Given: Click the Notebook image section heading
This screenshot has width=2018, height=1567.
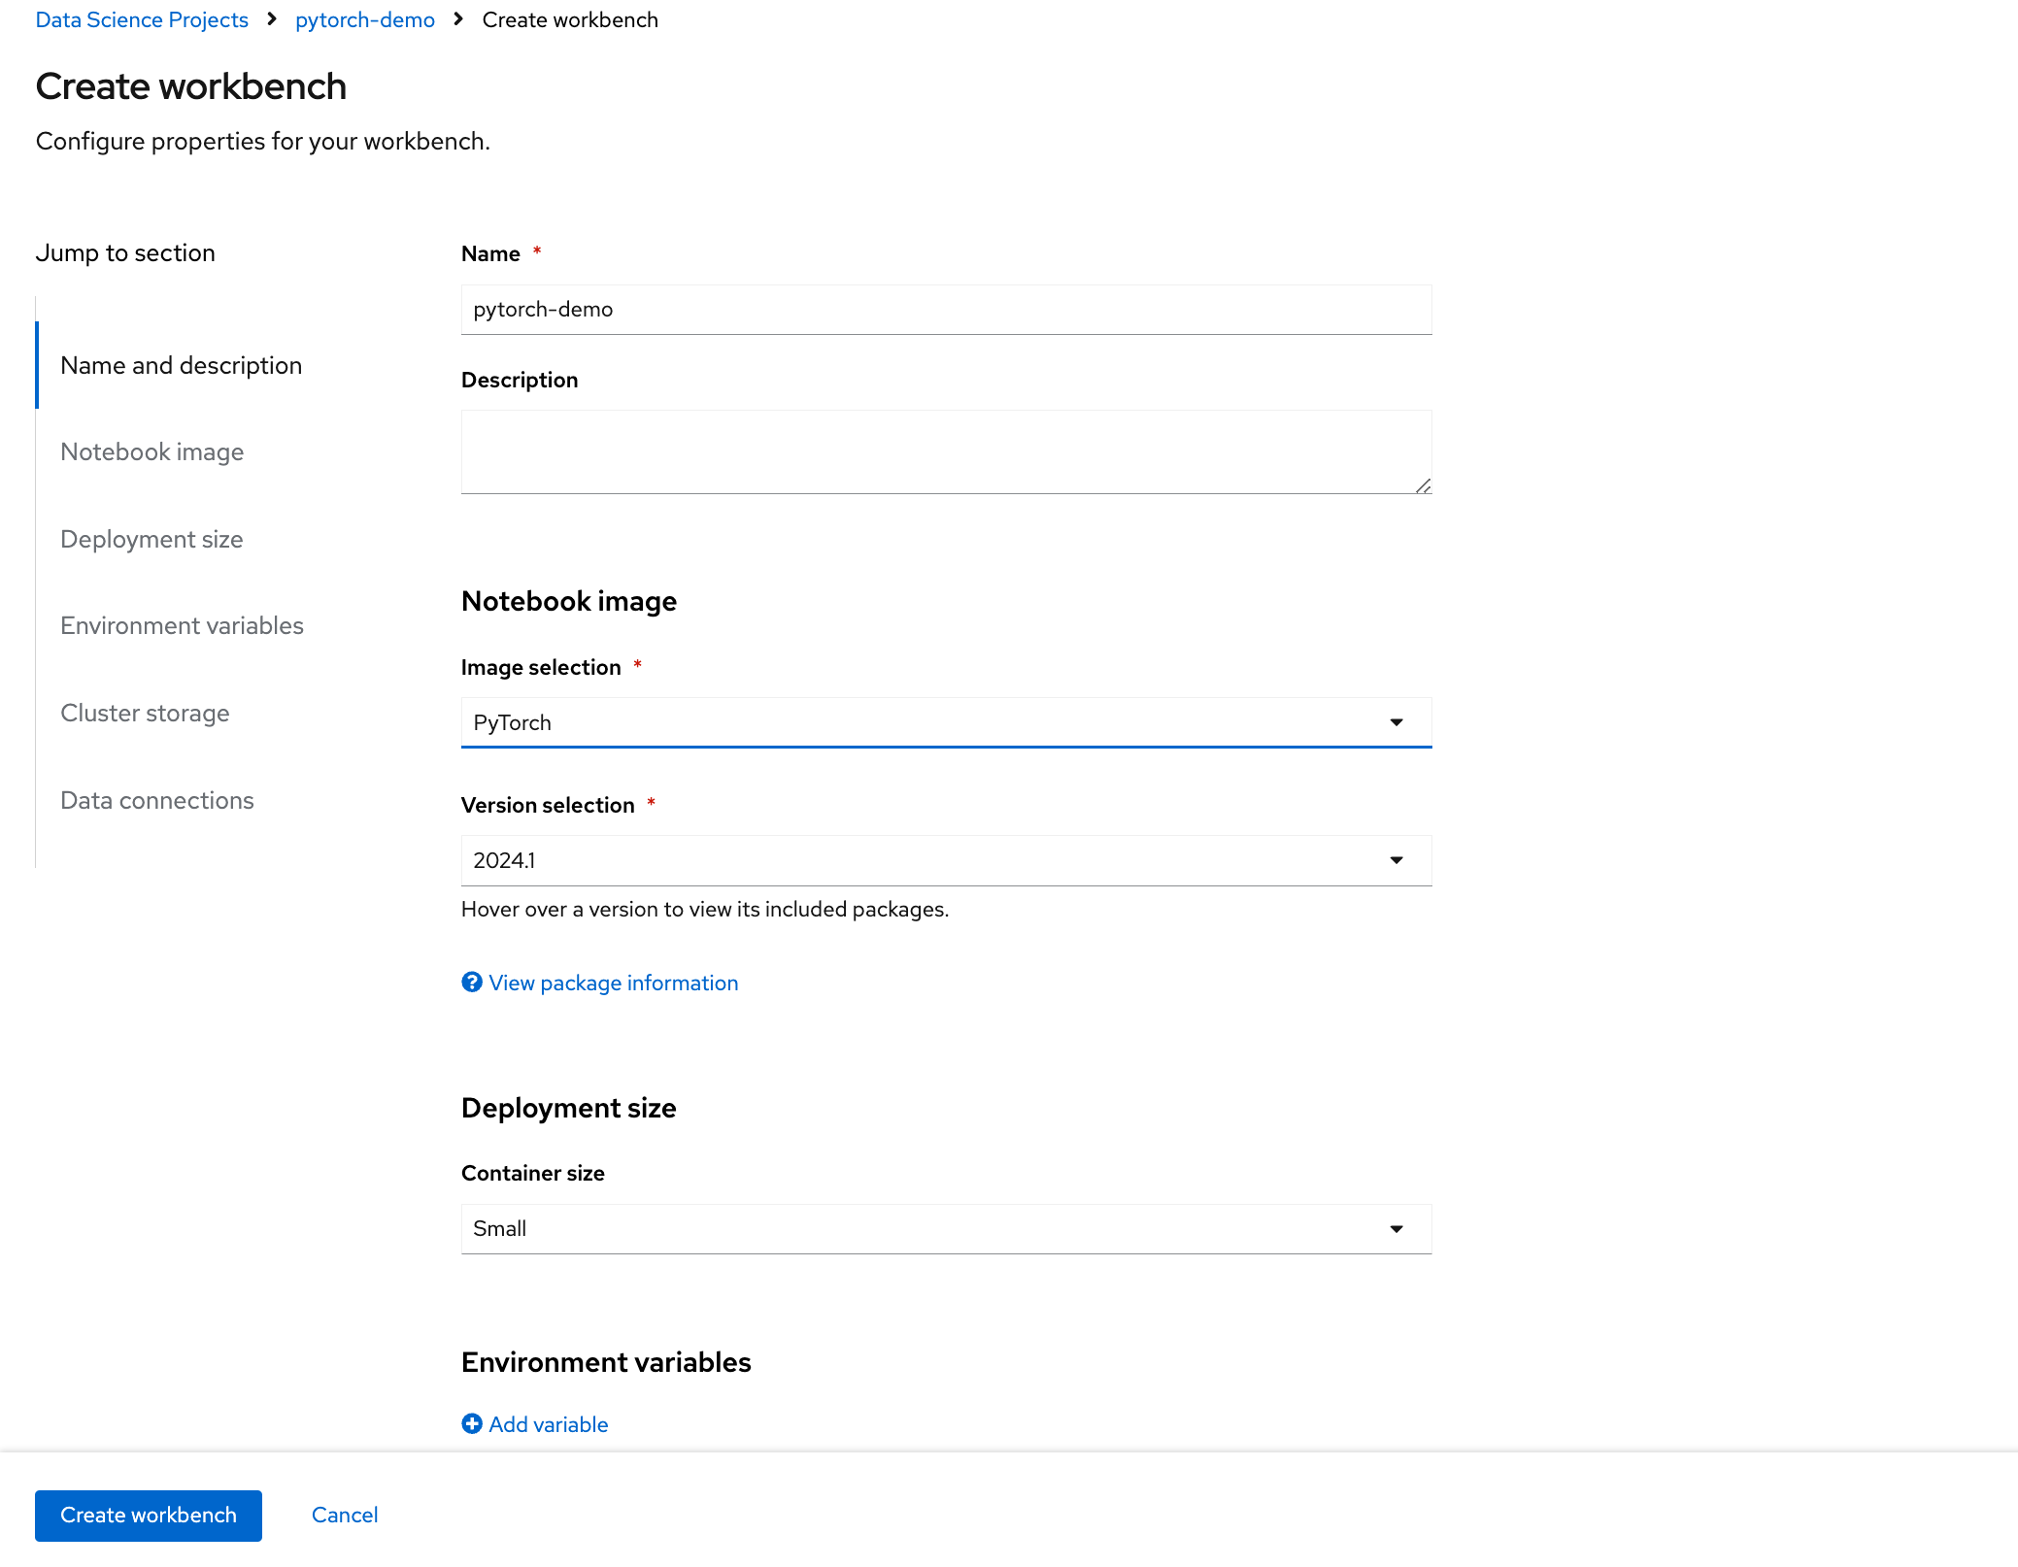Looking at the screenshot, I should coord(569,601).
